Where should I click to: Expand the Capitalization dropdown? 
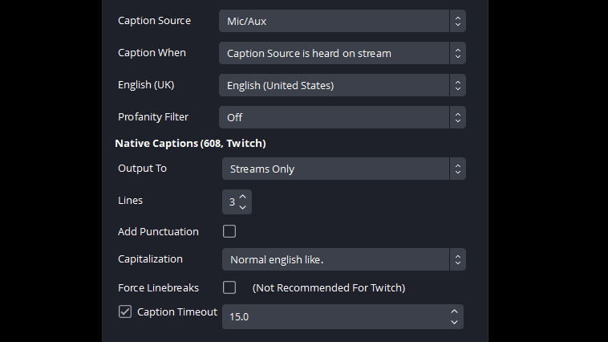click(343, 259)
